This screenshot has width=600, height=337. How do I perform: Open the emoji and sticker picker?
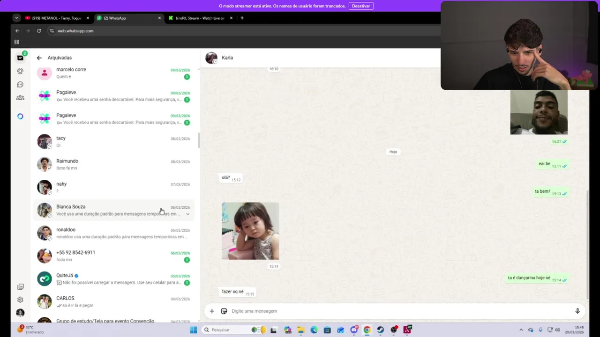point(224,311)
